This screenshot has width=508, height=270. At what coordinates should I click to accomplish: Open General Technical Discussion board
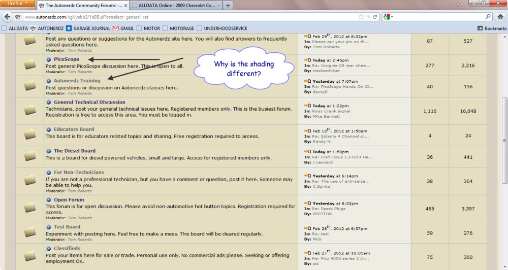point(89,102)
